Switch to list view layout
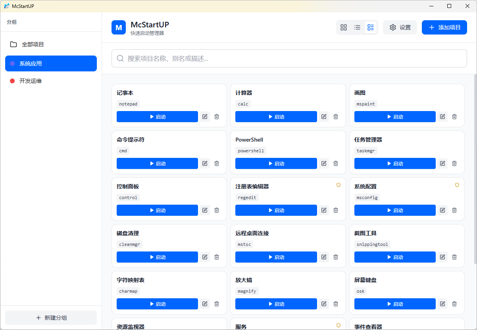The width and height of the screenshot is (477, 330). [357, 27]
